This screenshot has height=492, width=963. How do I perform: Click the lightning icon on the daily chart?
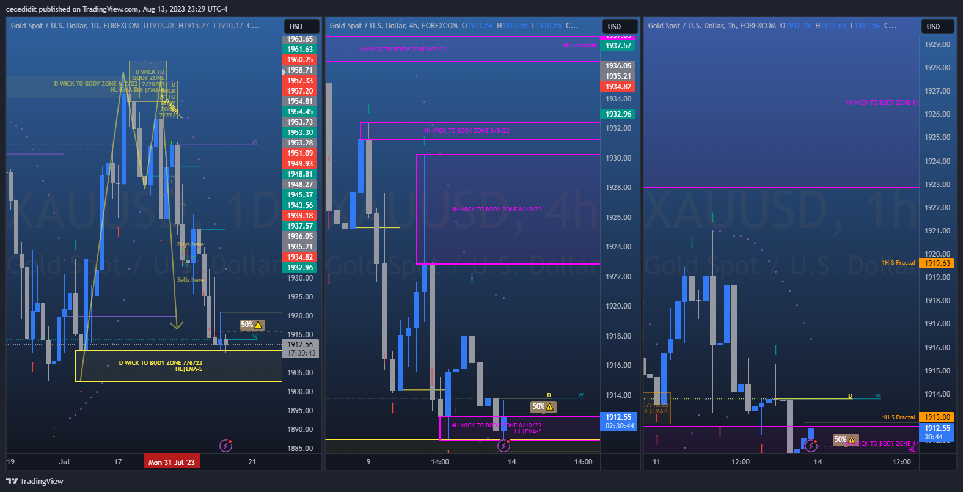(226, 446)
